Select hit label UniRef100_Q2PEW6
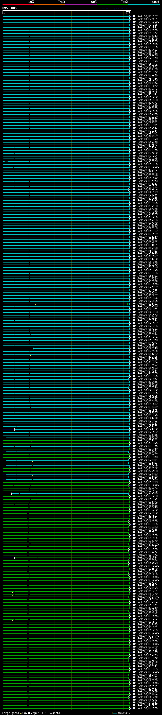The height and width of the screenshot is (715, 162). (145, 61)
